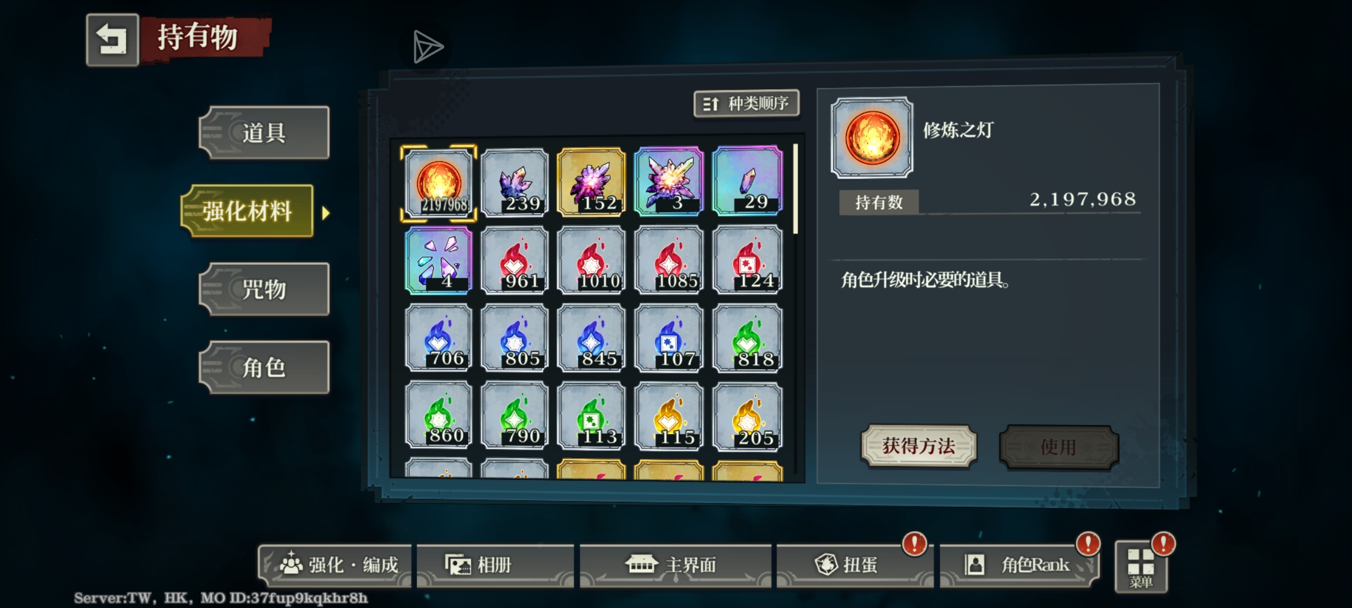Image resolution: width=1352 pixels, height=608 pixels.
Task: Switch to the 道具 category tab
Action: click(x=264, y=133)
